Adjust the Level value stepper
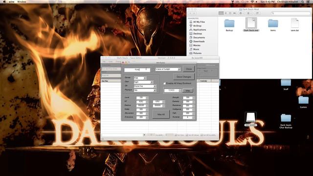Viewport: 313px width, 176px height. [x=147, y=98]
